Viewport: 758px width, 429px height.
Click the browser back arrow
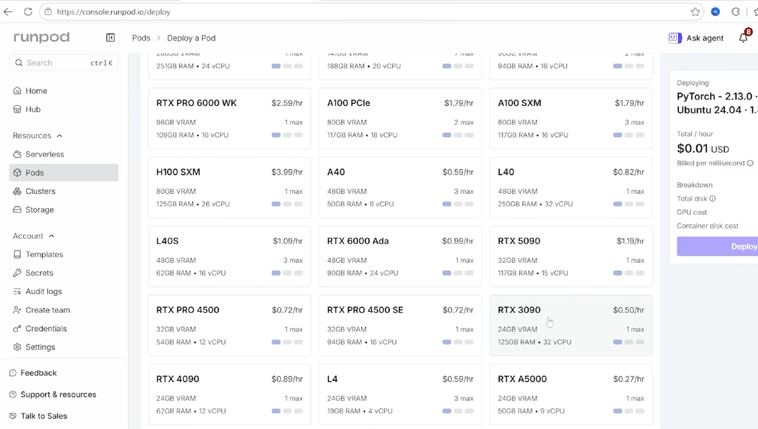(8, 12)
